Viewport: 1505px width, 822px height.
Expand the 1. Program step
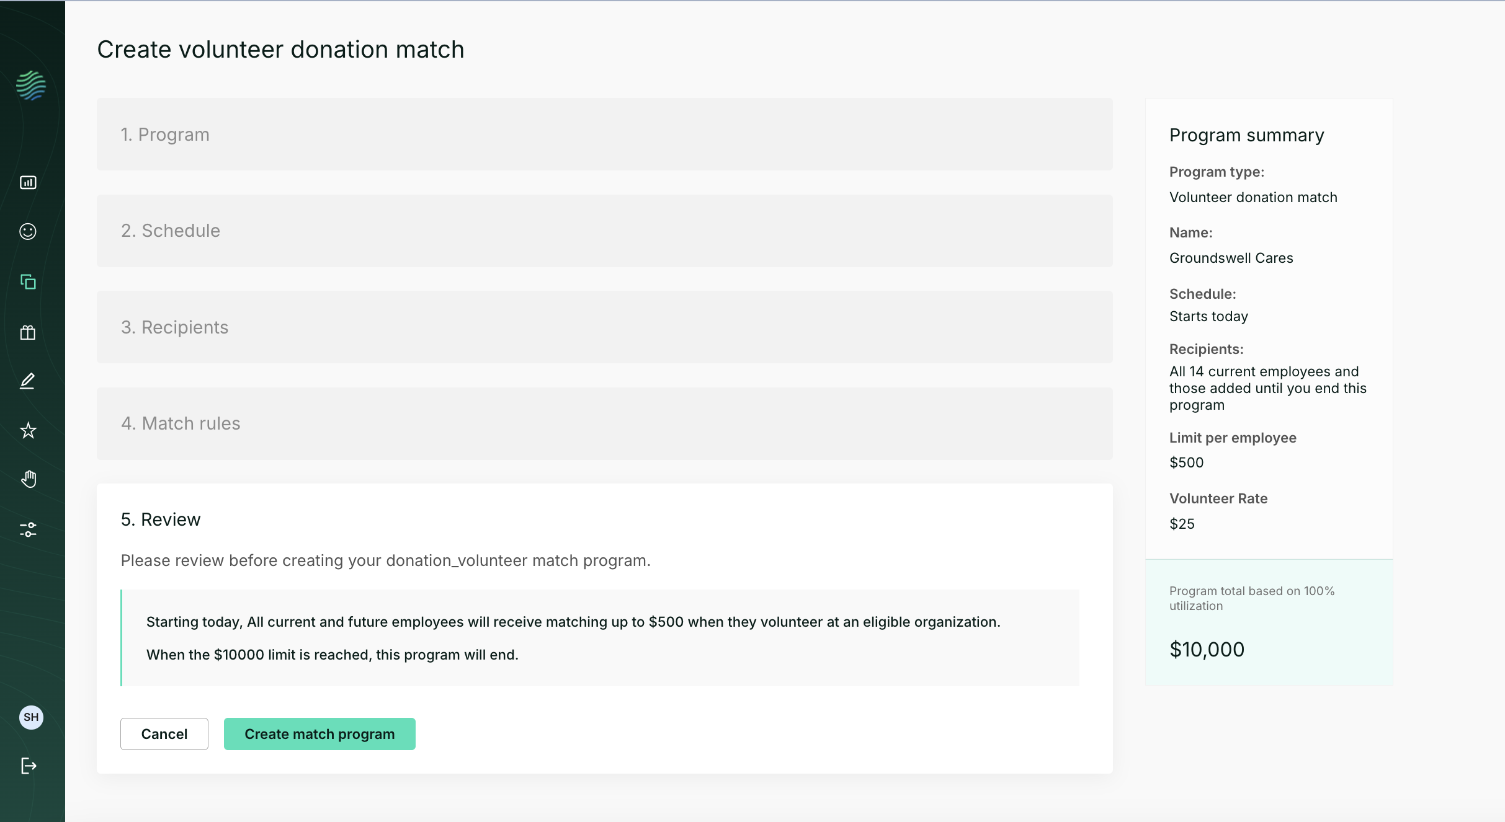tap(604, 134)
